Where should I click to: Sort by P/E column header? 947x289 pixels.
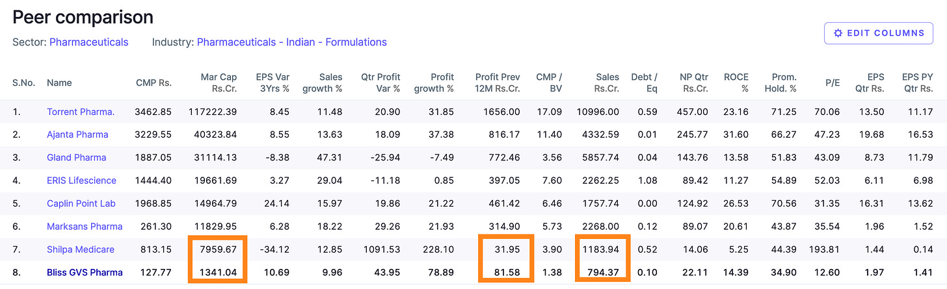click(x=832, y=82)
